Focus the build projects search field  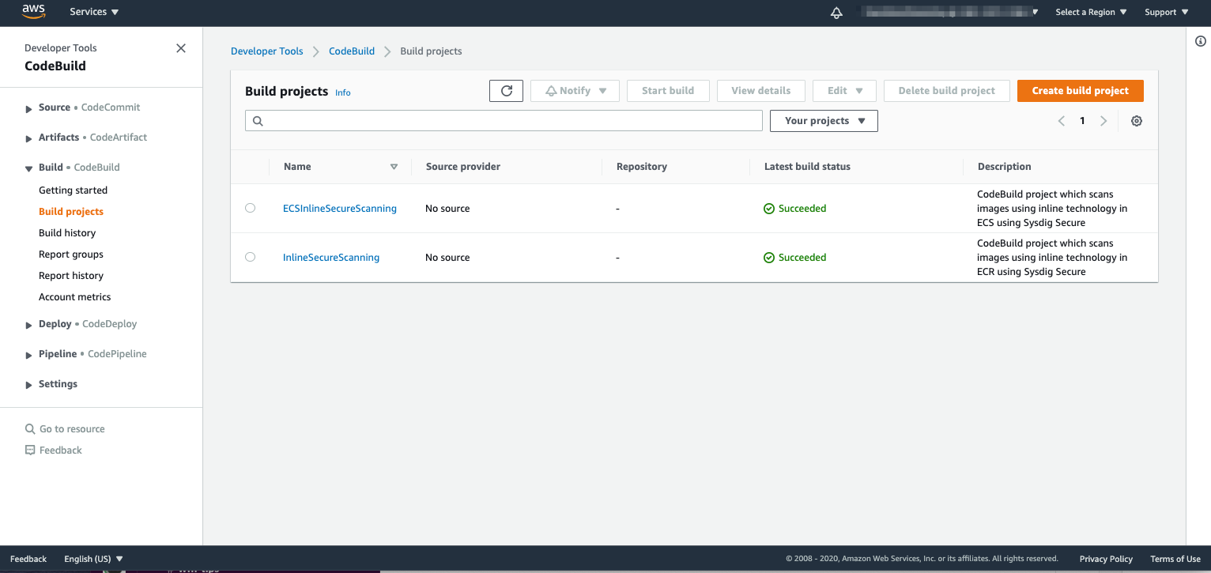click(x=504, y=121)
